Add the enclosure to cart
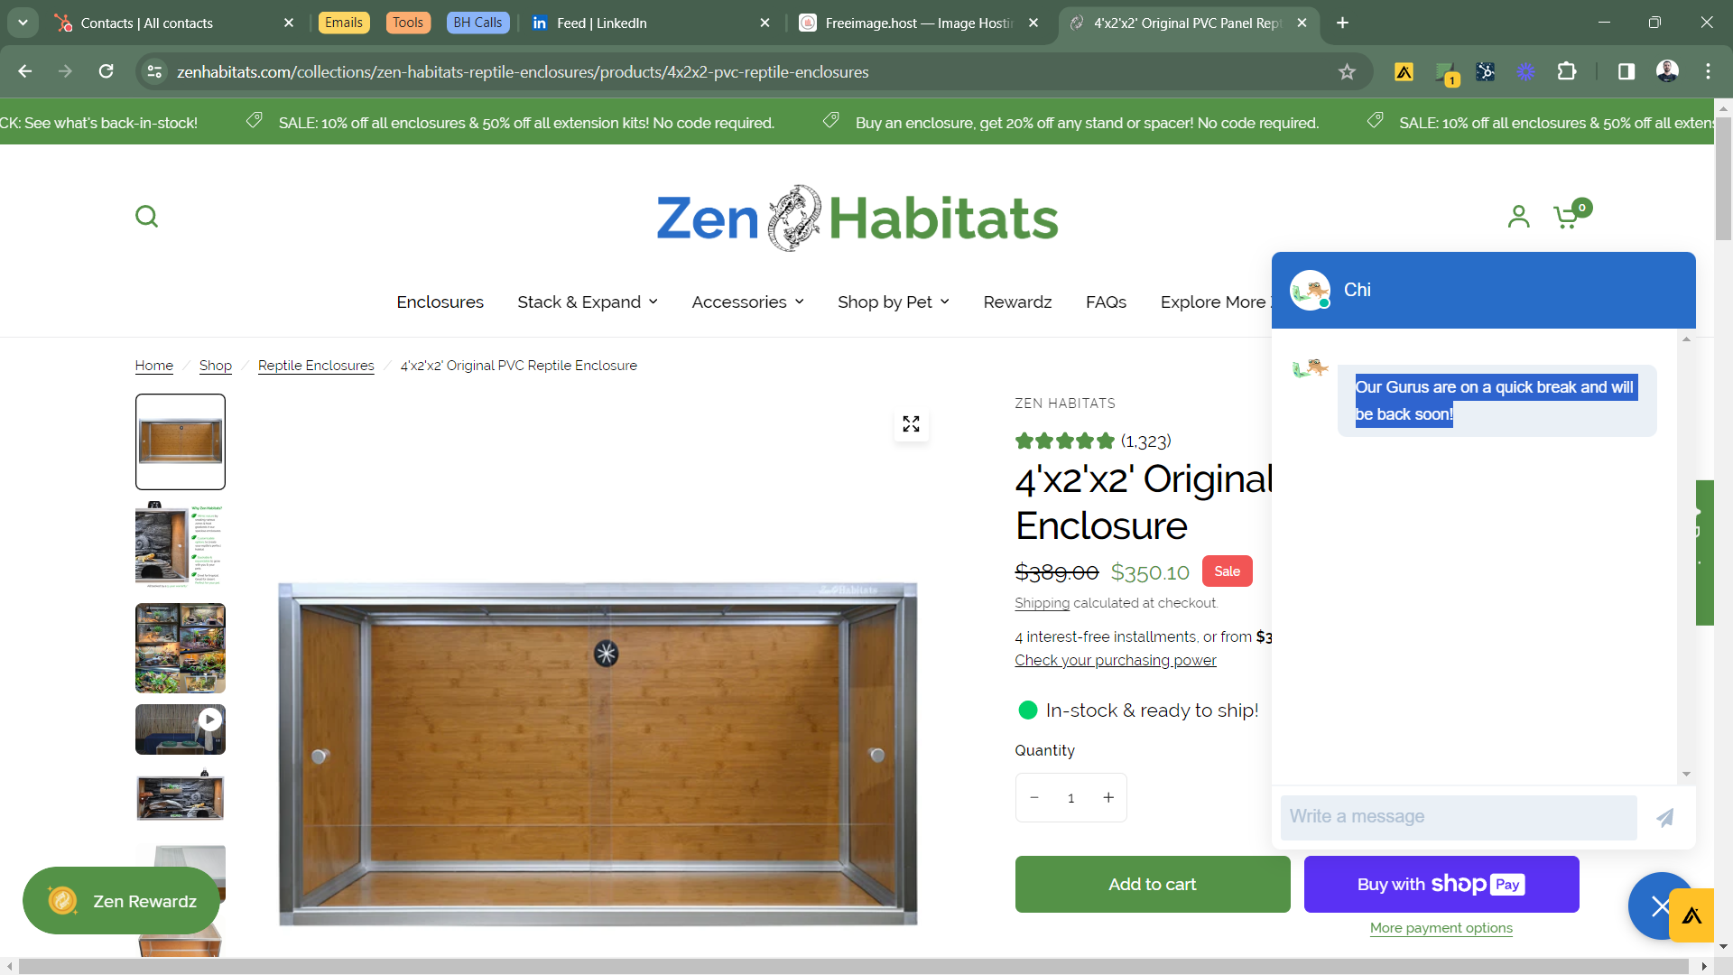The height and width of the screenshot is (975, 1733). pyautogui.click(x=1152, y=885)
